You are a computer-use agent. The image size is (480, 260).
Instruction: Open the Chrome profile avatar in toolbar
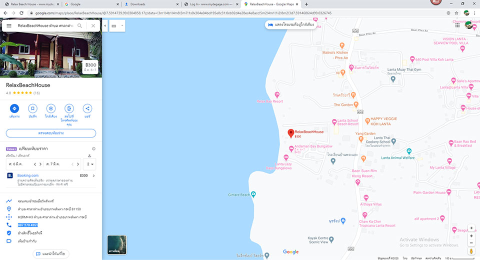pos(466,13)
